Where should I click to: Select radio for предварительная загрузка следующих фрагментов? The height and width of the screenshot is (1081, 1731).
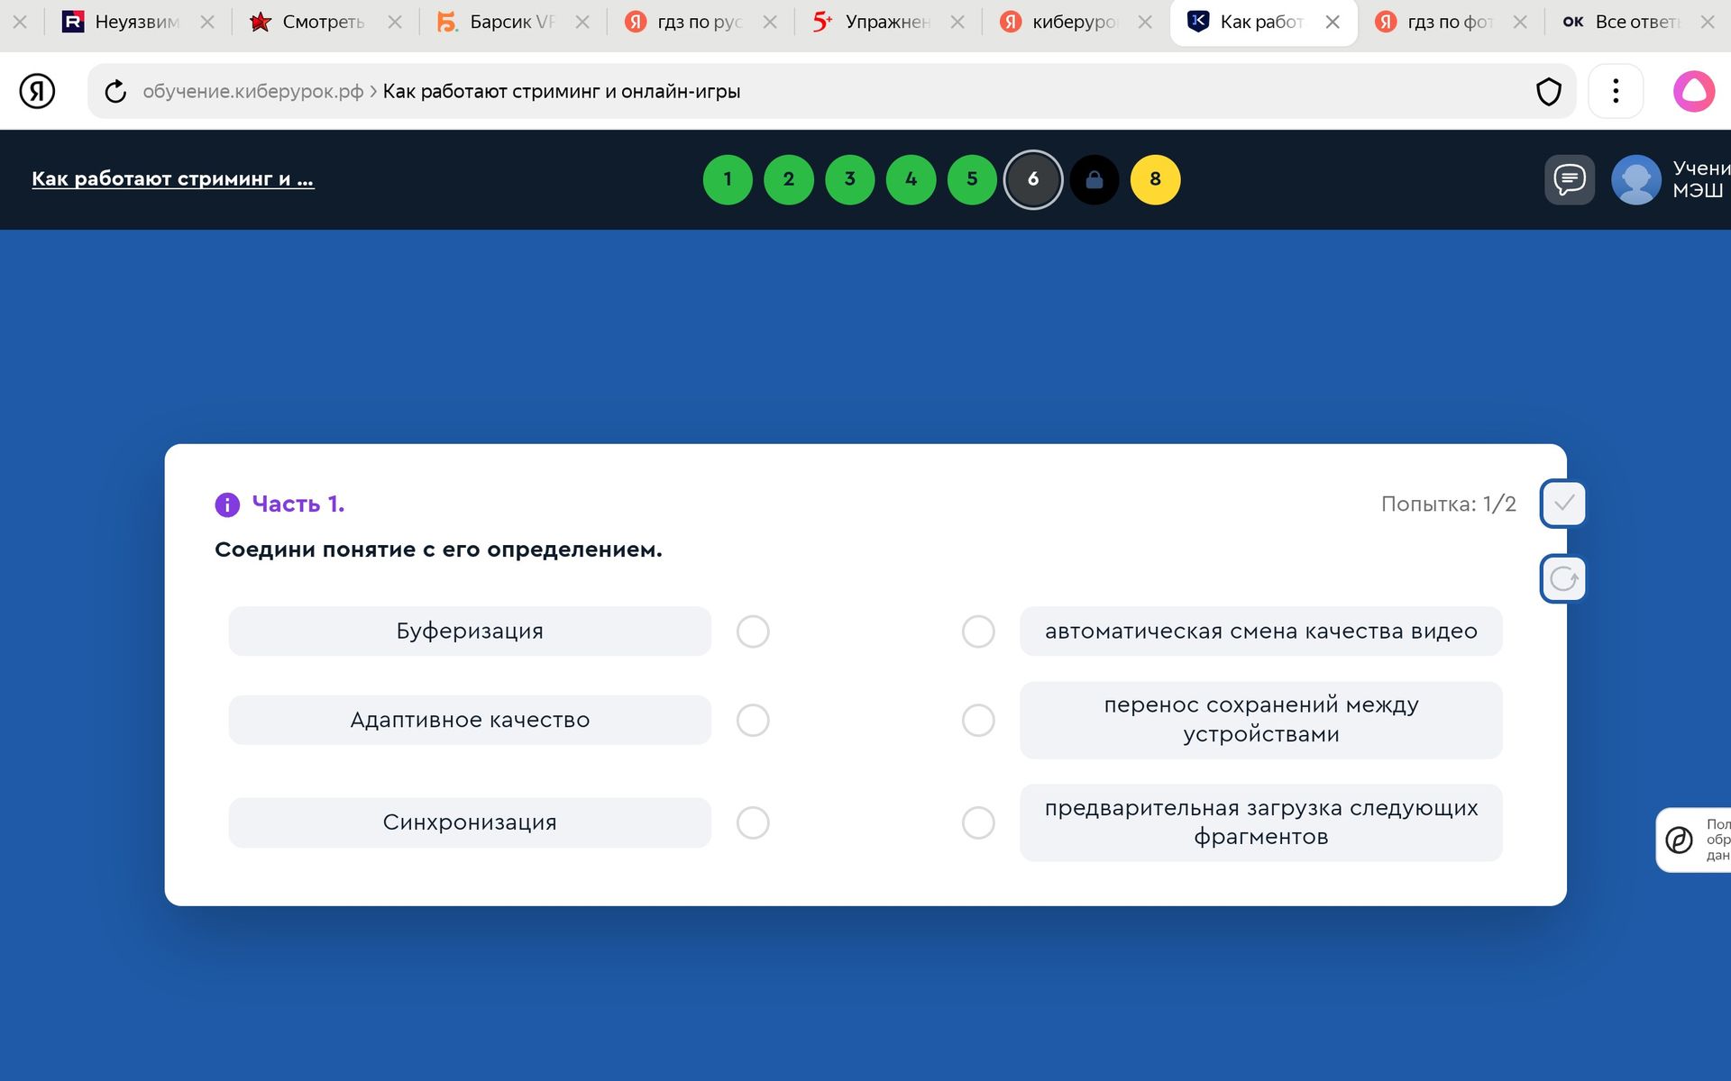(978, 822)
